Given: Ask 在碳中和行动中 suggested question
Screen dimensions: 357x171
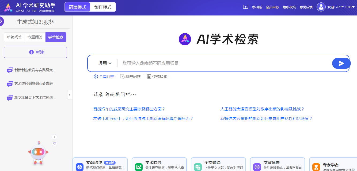Looking at the screenshot, I should point(143,119).
